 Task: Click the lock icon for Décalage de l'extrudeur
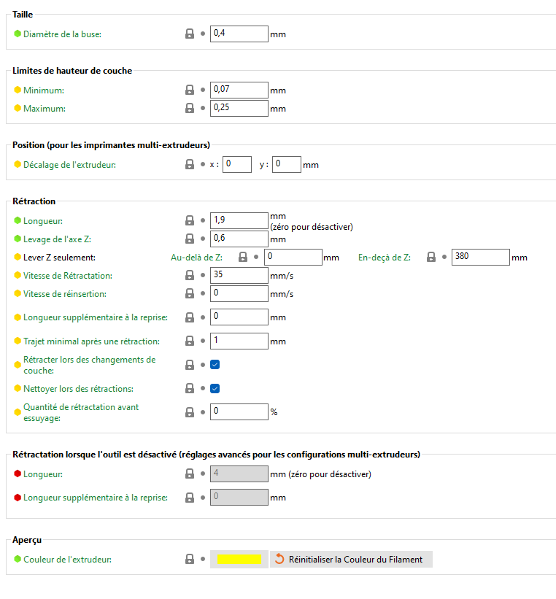[190, 165]
